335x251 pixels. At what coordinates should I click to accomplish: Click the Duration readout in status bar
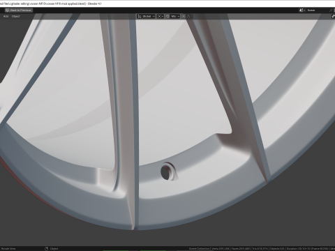tap(307, 249)
